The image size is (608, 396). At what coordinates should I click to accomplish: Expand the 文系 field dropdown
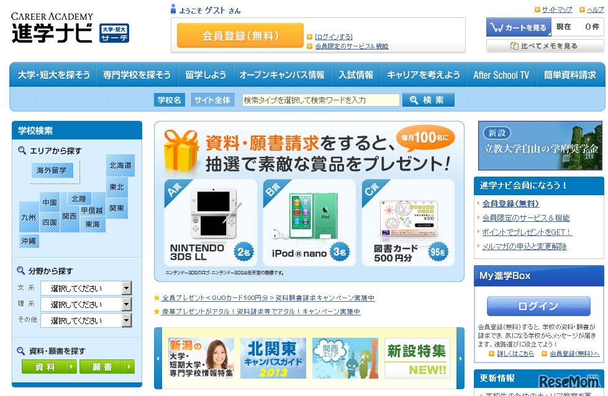[86, 288]
